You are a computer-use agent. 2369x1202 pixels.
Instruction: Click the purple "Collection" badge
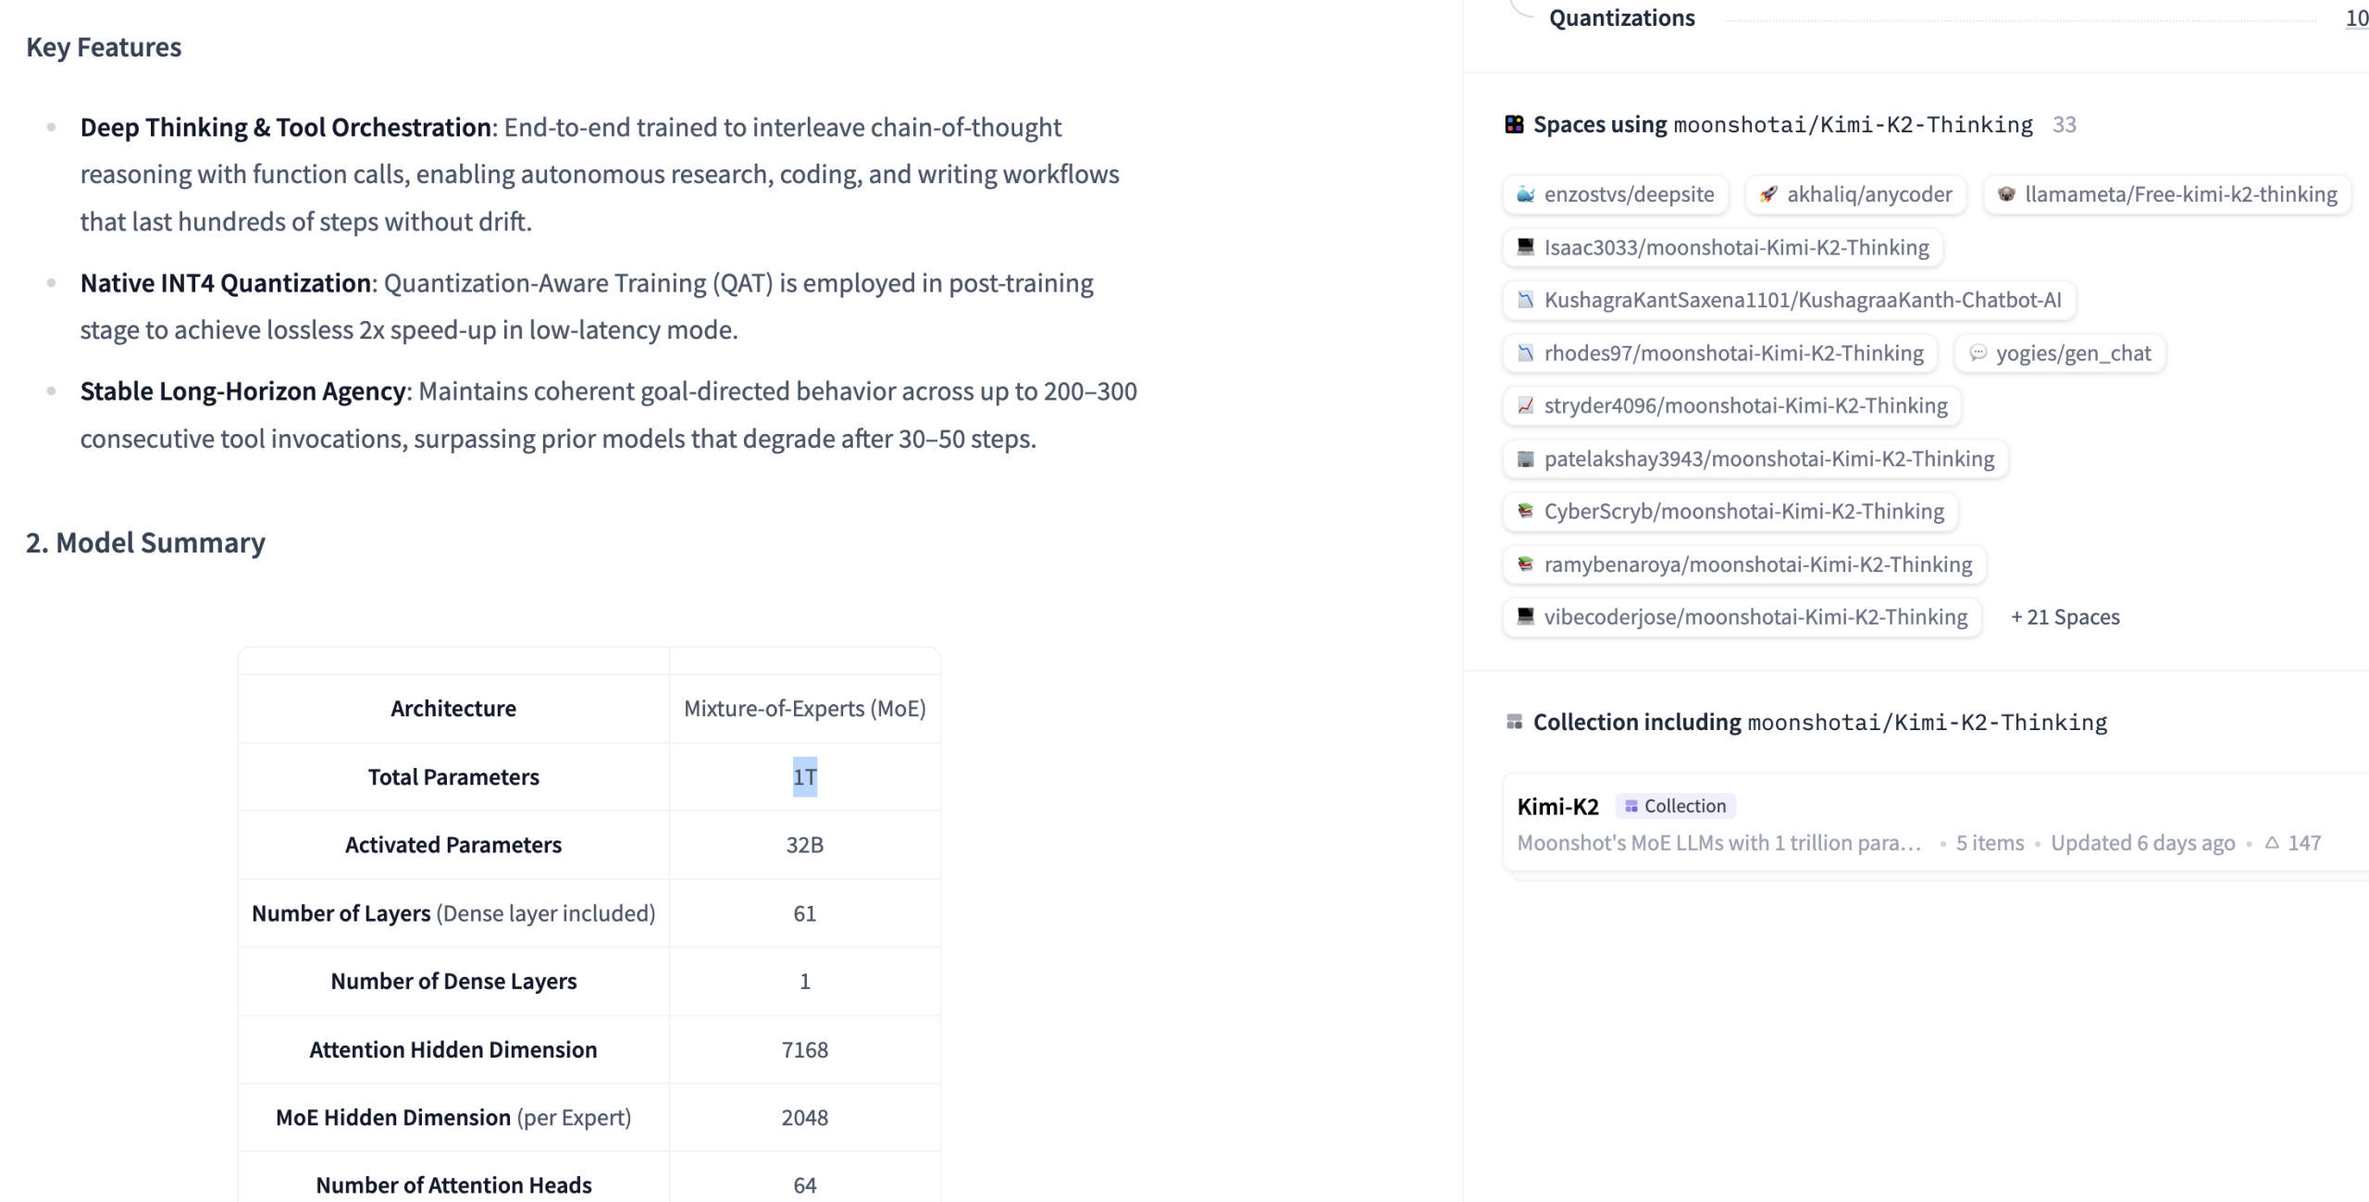pyautogui.click(x=1675, y=806)
